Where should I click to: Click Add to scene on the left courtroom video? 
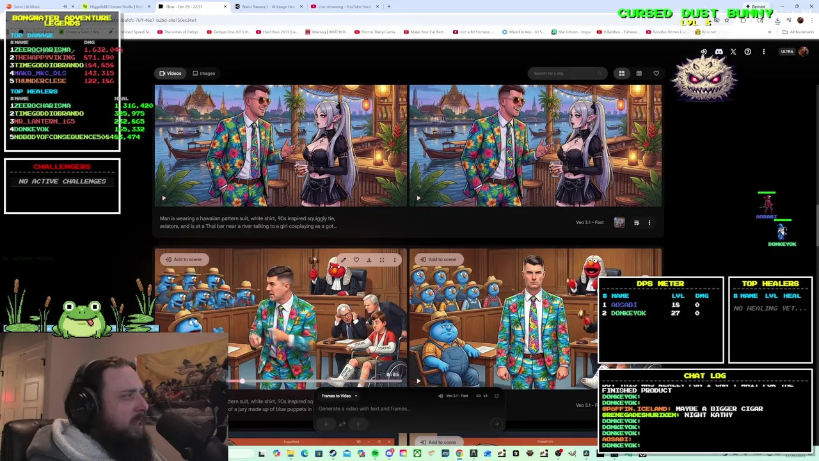[183, 259]
